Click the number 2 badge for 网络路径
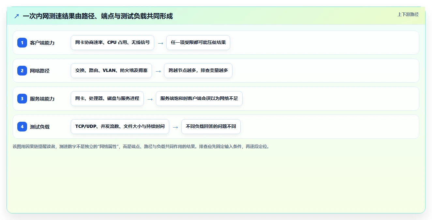Image resolution: width=432 pixels, height=220 pixels. (x=22, y=71)
